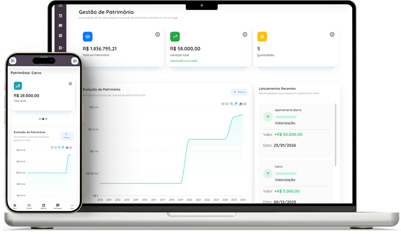Open the laptop chart hamburger menu
The image size is (401, 234).
click(x=245, y=104)
